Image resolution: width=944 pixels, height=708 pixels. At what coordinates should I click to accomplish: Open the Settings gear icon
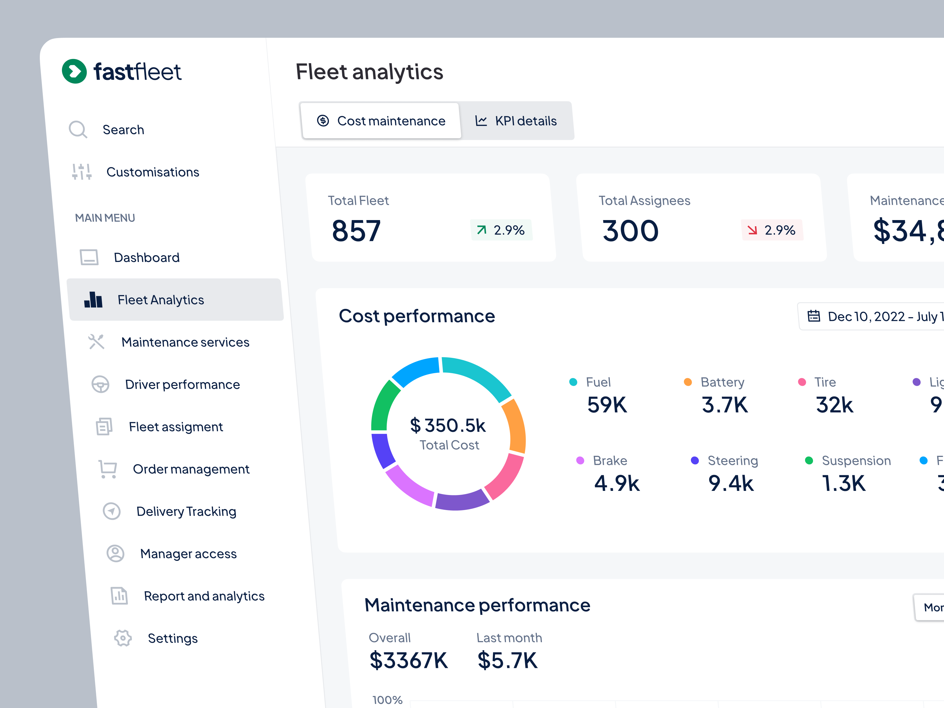[x=122, y=638]
